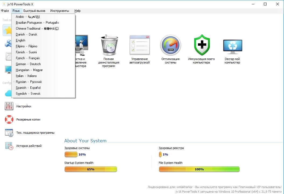Click the Оптимизация системы label
Viewport: 284px width, 194px height.
pos(171,61)
